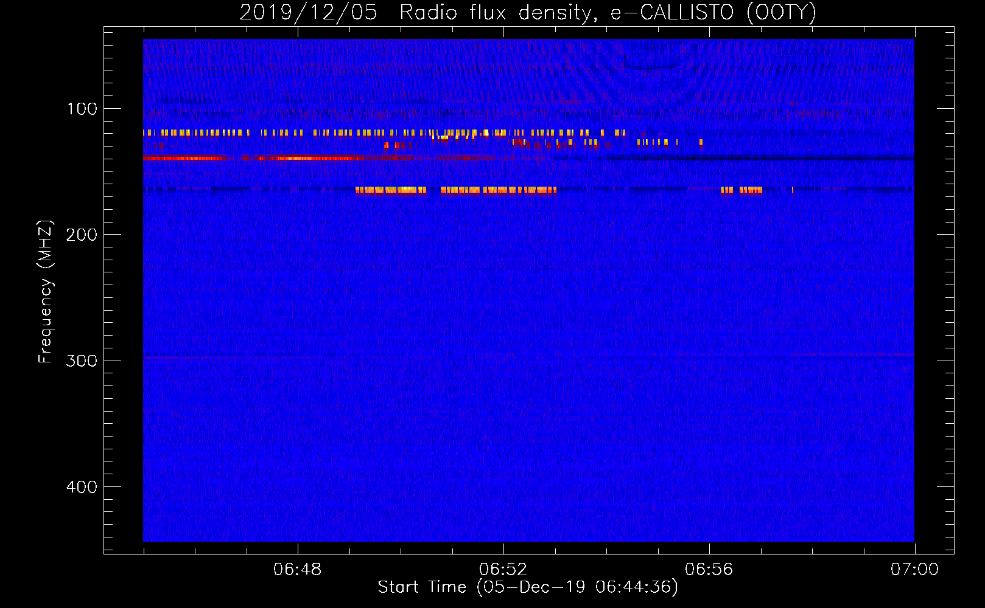The height and width of the screenshot is (608, 985).
Task: Click the plot title '2019/12/05 Radio flux density'
Action: pos(528,13)
